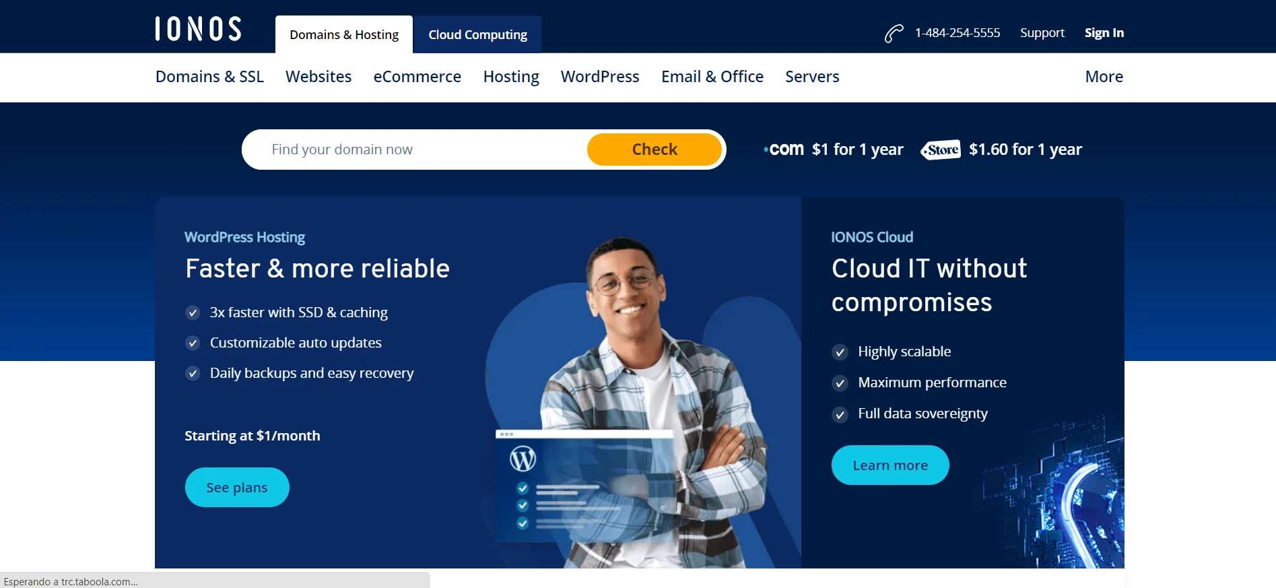Click Sign In
The width and height of the screenshot is (1276, 588).
pos(1104,33)
